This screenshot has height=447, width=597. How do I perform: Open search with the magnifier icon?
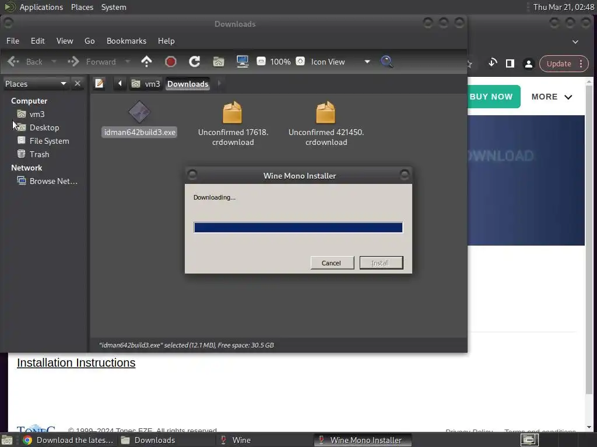point(387,62)
